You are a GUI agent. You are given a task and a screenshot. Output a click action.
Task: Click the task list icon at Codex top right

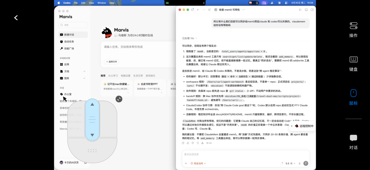point(300,10)
